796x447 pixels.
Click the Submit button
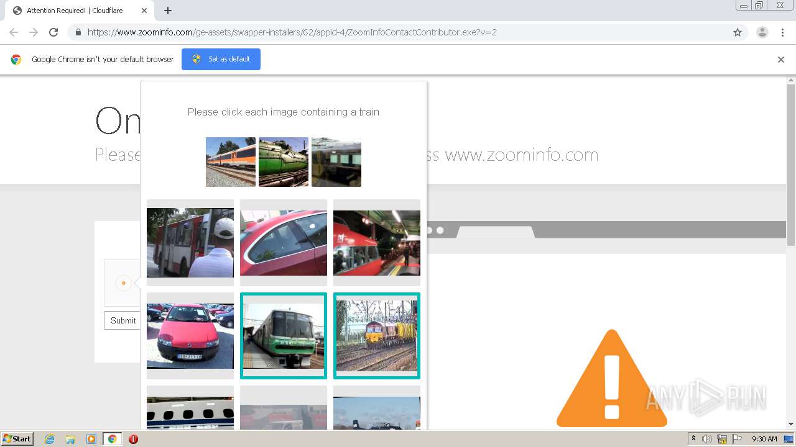point(123,320)
